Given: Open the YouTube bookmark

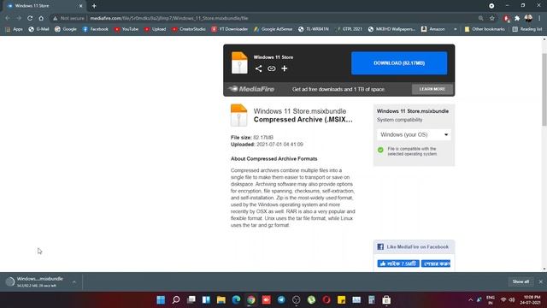Looking at the screenshot, I should 126,29.
